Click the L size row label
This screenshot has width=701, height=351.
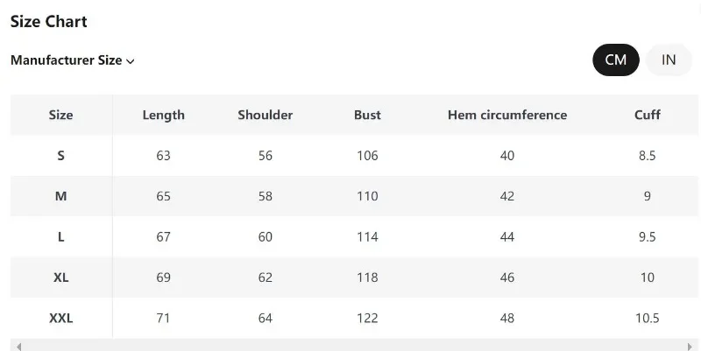(61, 236)
